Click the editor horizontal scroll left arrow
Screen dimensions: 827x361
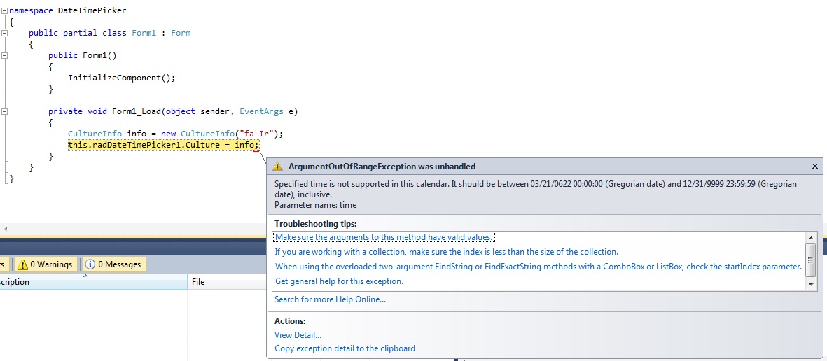[6, 229]
